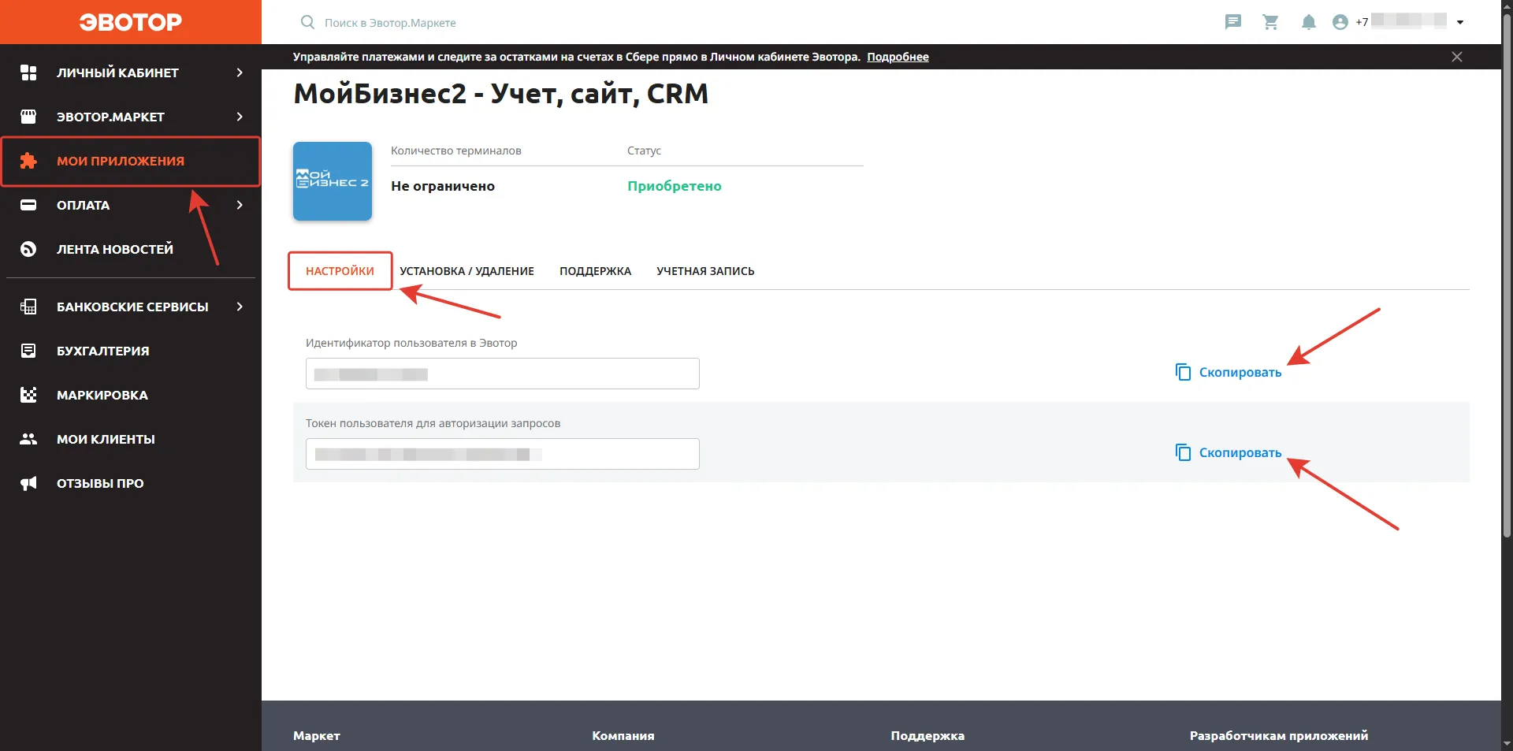Open account dropdown arrow next to phone number
This screenshot has height=751, width=1513.
1460,22
